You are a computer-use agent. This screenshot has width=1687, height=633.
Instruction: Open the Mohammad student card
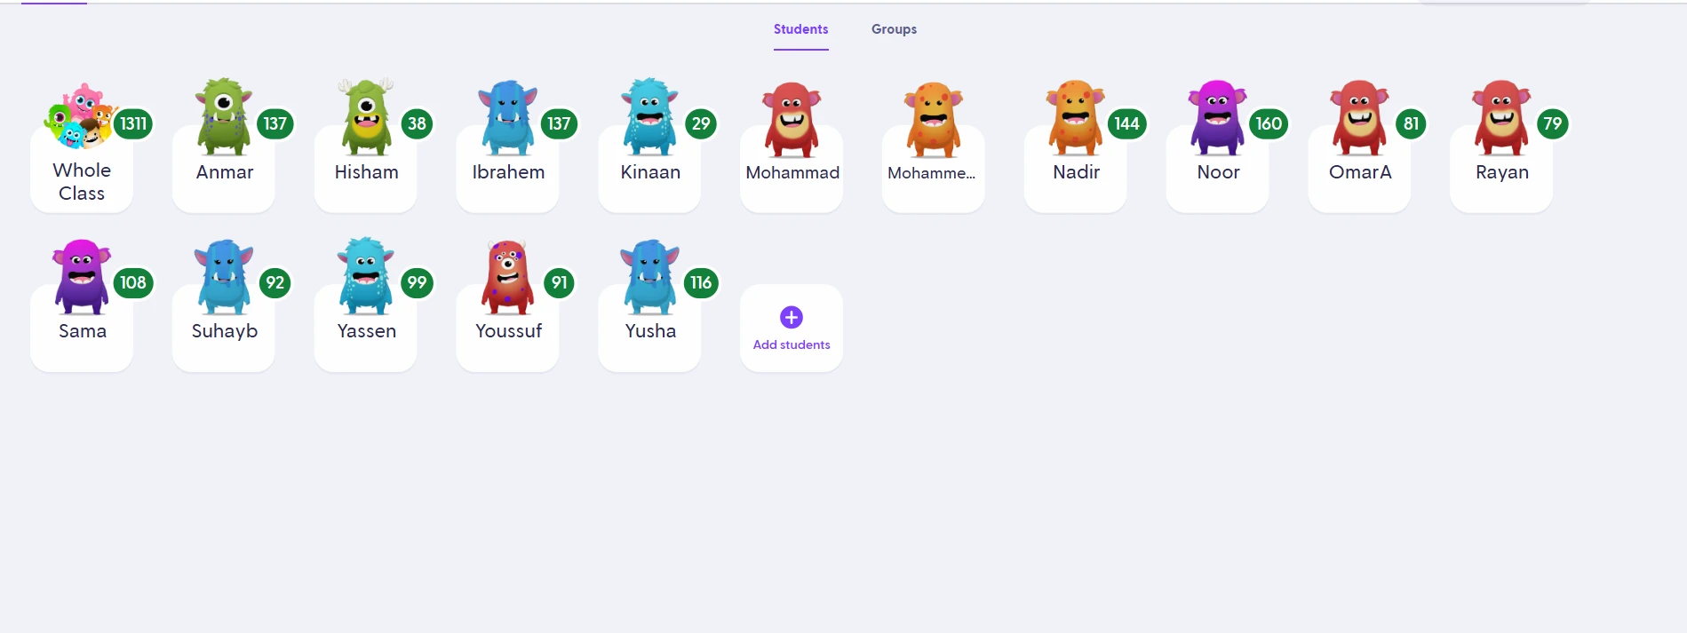pos(792,146)
